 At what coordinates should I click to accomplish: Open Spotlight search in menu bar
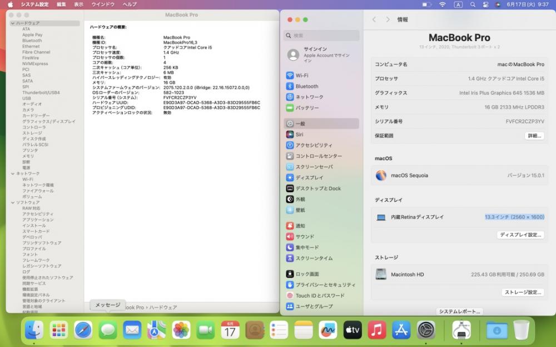tap(473, 4)
